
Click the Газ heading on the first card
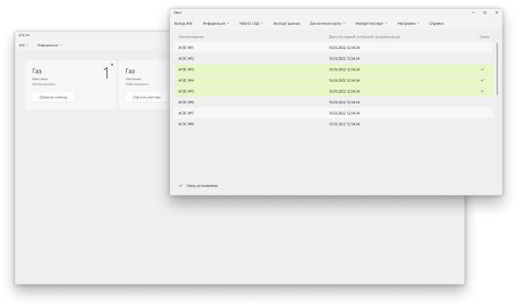pyautogui.click(x=37, y=71)
